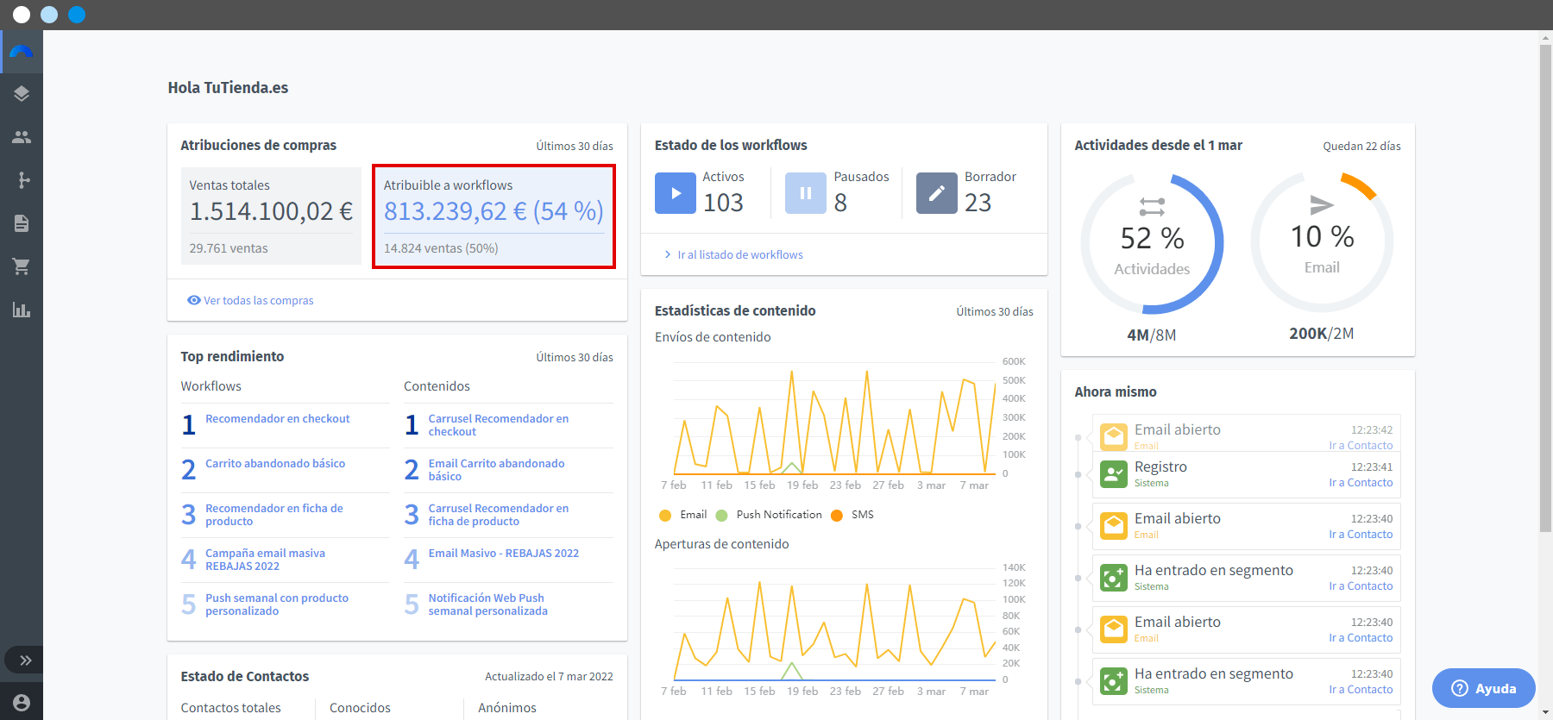The width and height of the screenshot is (1553, 720).
Task: Open the document icon in sidebar
Action: click(x=22, y=223)
